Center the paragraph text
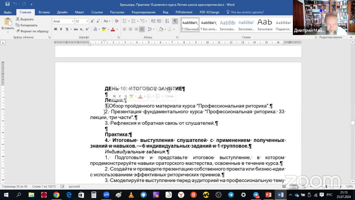This screenshot has height=200, width=355. pyautogui.click(x=130, y=29)
